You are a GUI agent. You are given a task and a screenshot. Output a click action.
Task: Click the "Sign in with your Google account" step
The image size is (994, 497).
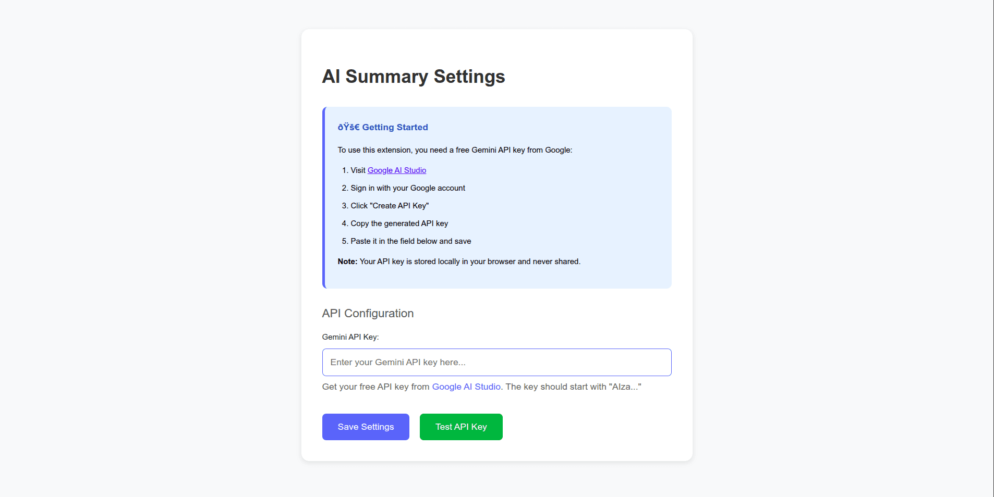point(408,188)
